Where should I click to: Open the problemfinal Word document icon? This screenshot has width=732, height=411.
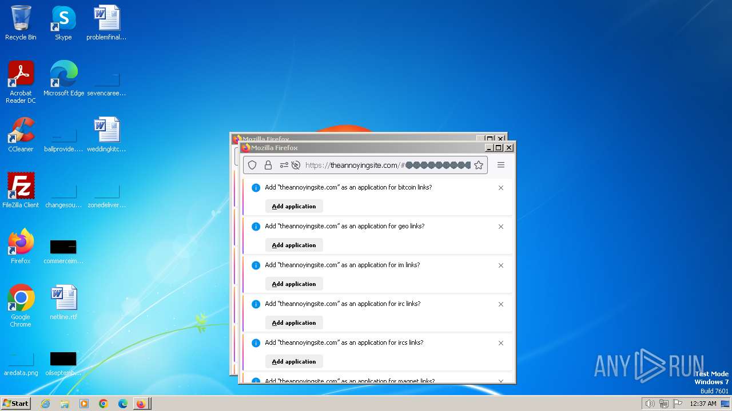(x=106, y=23)
